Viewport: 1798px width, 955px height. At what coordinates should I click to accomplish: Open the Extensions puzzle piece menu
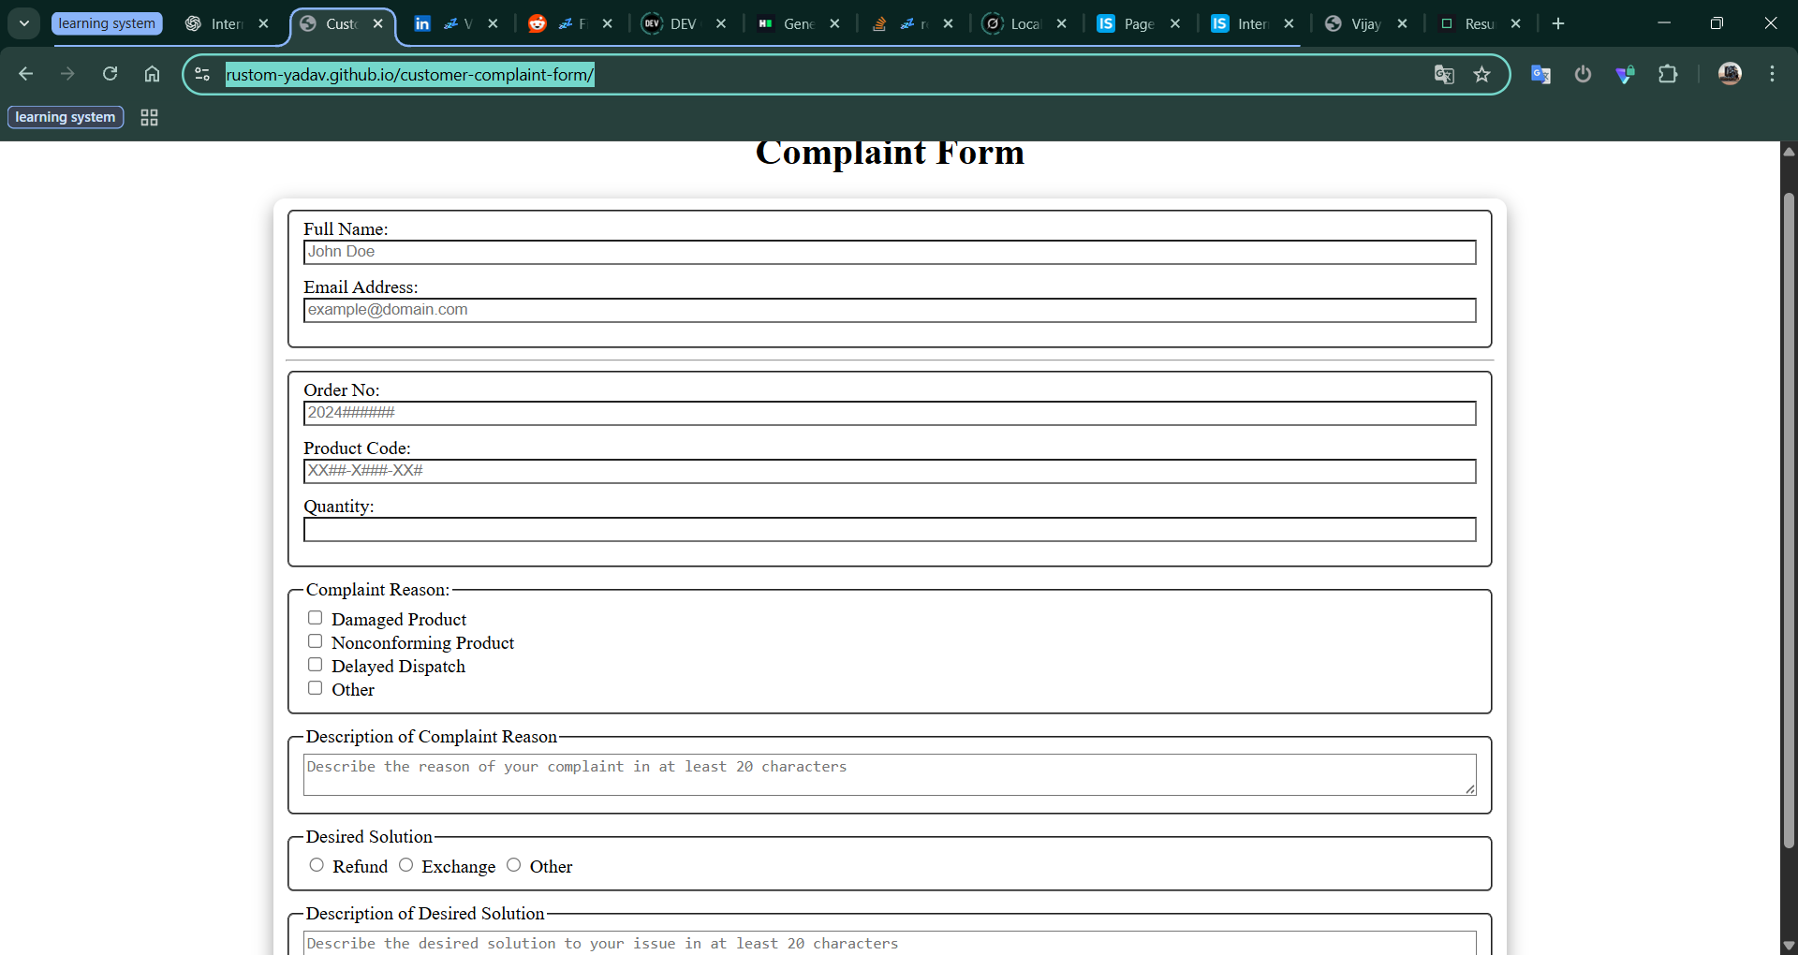[1668, 74]
